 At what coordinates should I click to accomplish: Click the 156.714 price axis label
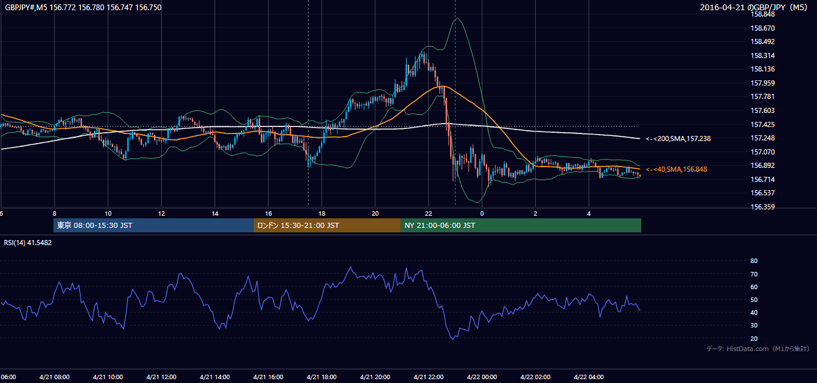(763, 179)
